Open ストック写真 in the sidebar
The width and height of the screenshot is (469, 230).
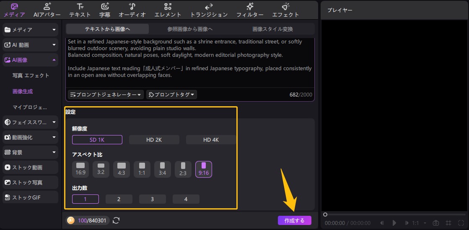pyautogui.click(x=30, y=182)
